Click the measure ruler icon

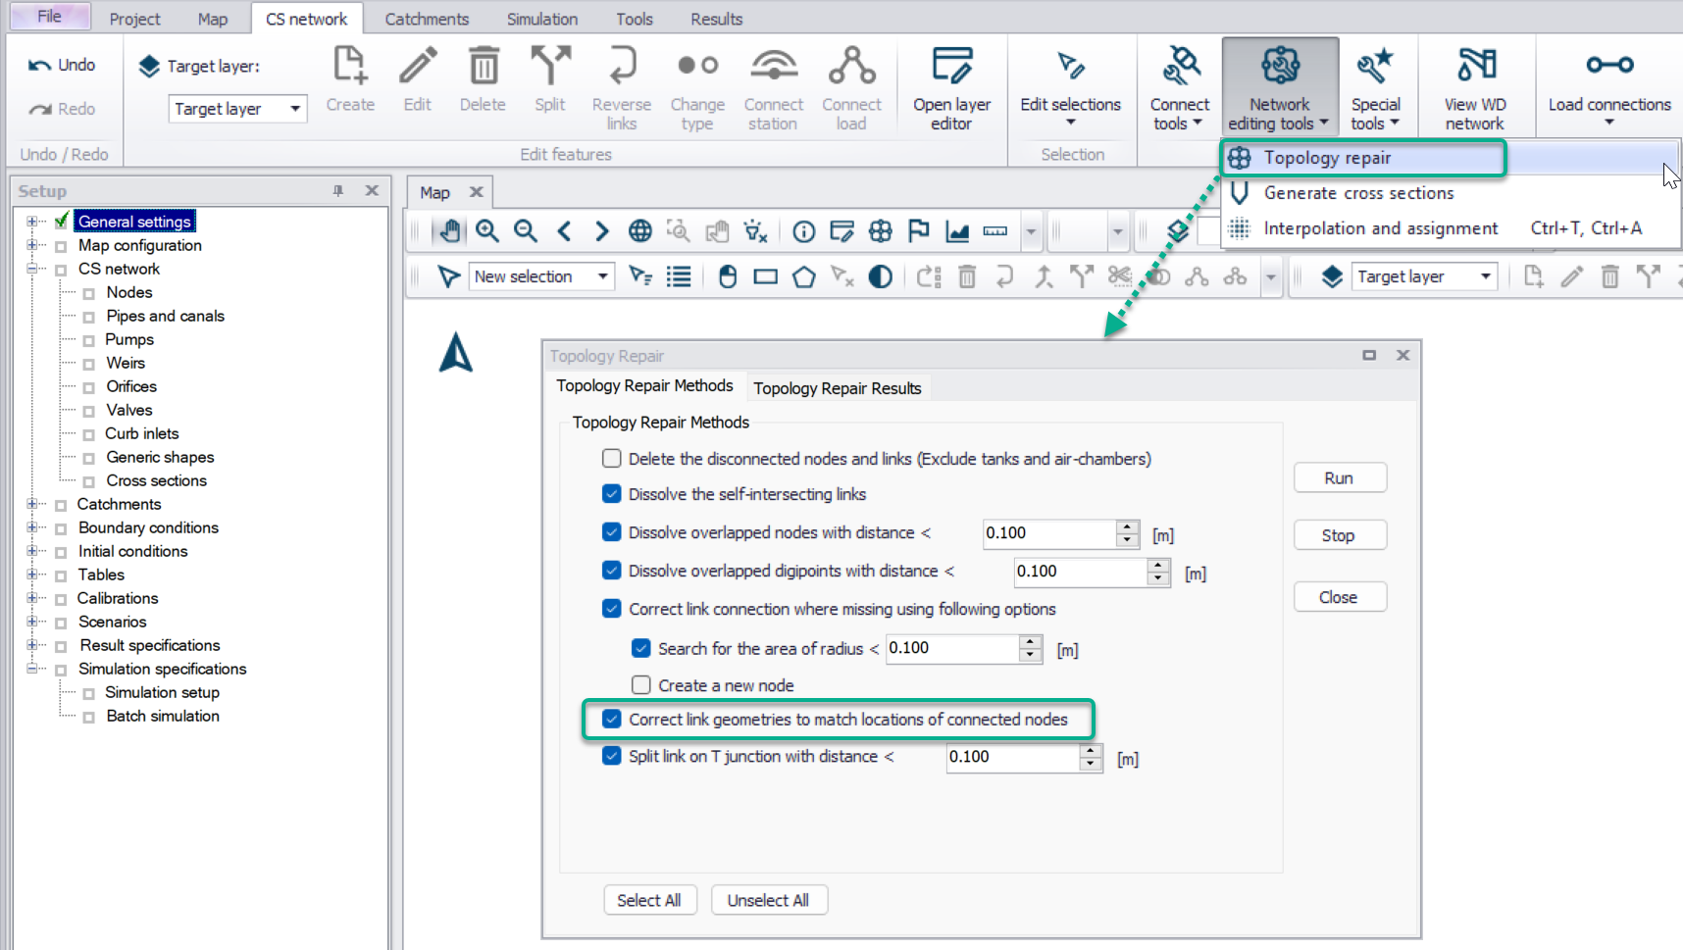click(994, 231)
